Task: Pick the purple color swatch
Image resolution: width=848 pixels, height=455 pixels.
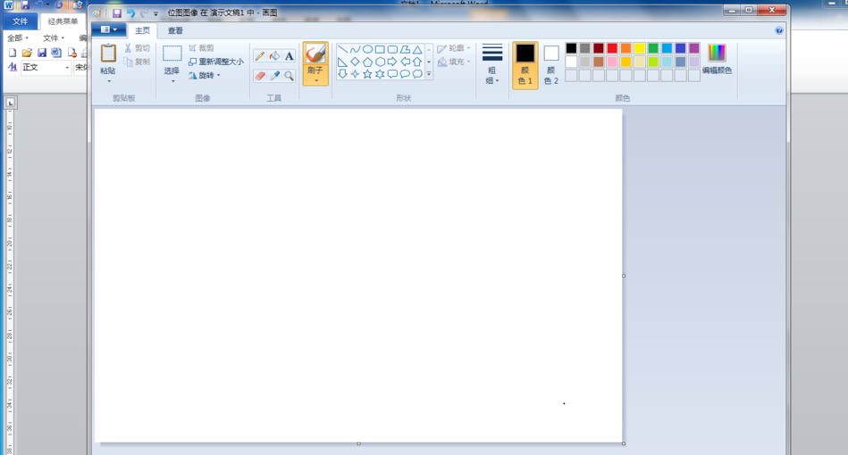Action: 694,48
